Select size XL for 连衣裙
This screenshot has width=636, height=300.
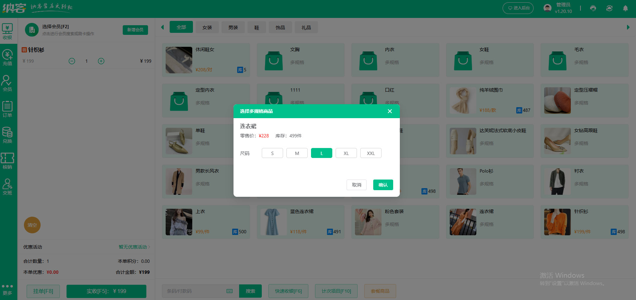(x=346, y=153)
